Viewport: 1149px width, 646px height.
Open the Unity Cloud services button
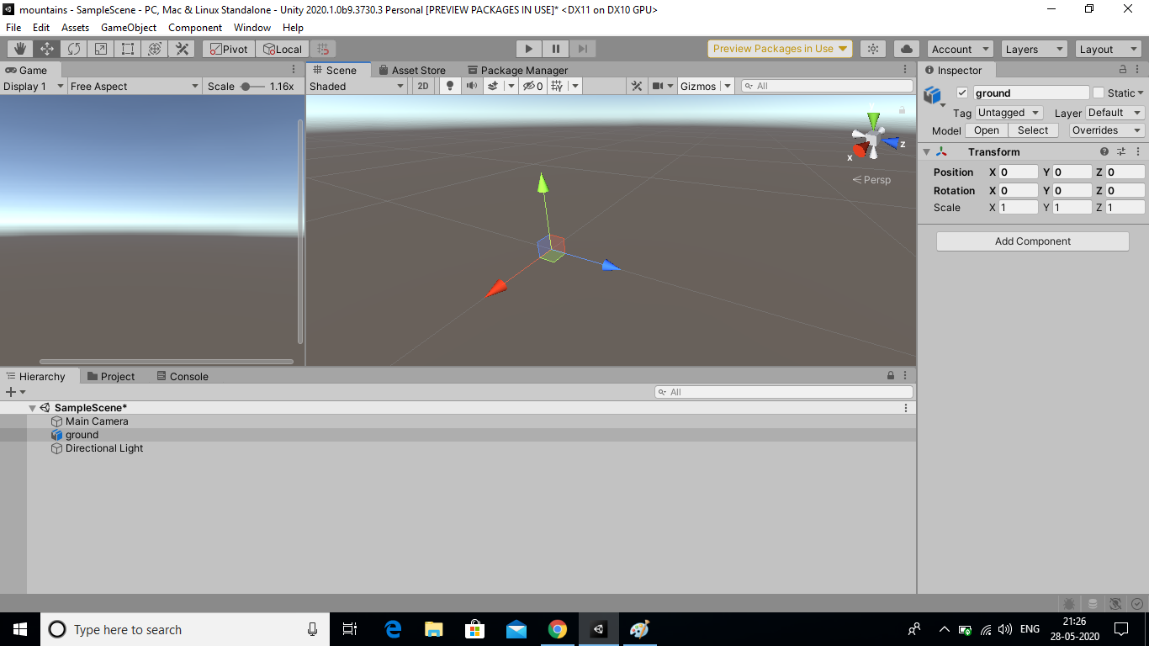907,49
